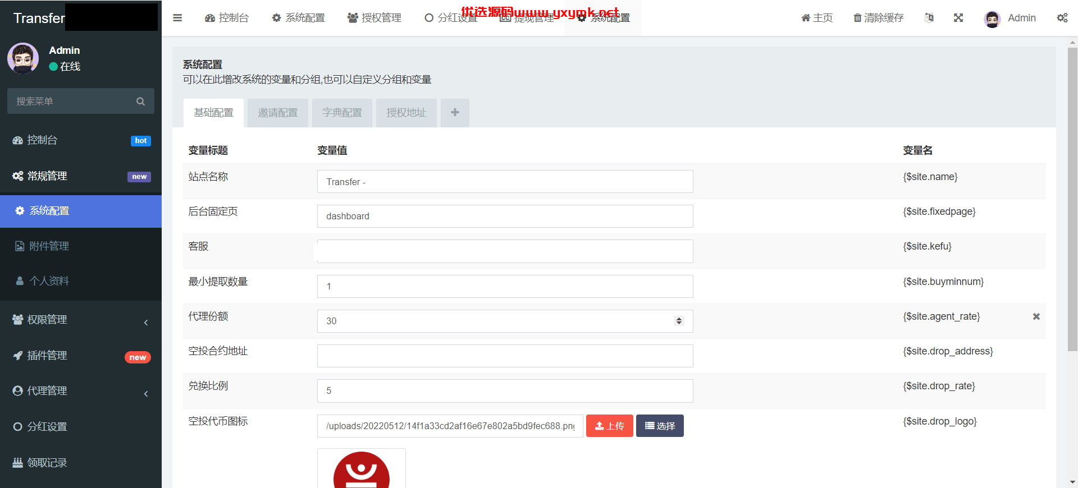Expand the 代理管理 chevron
Viewport: 1078px width, 488px height.
pos(146,394)
